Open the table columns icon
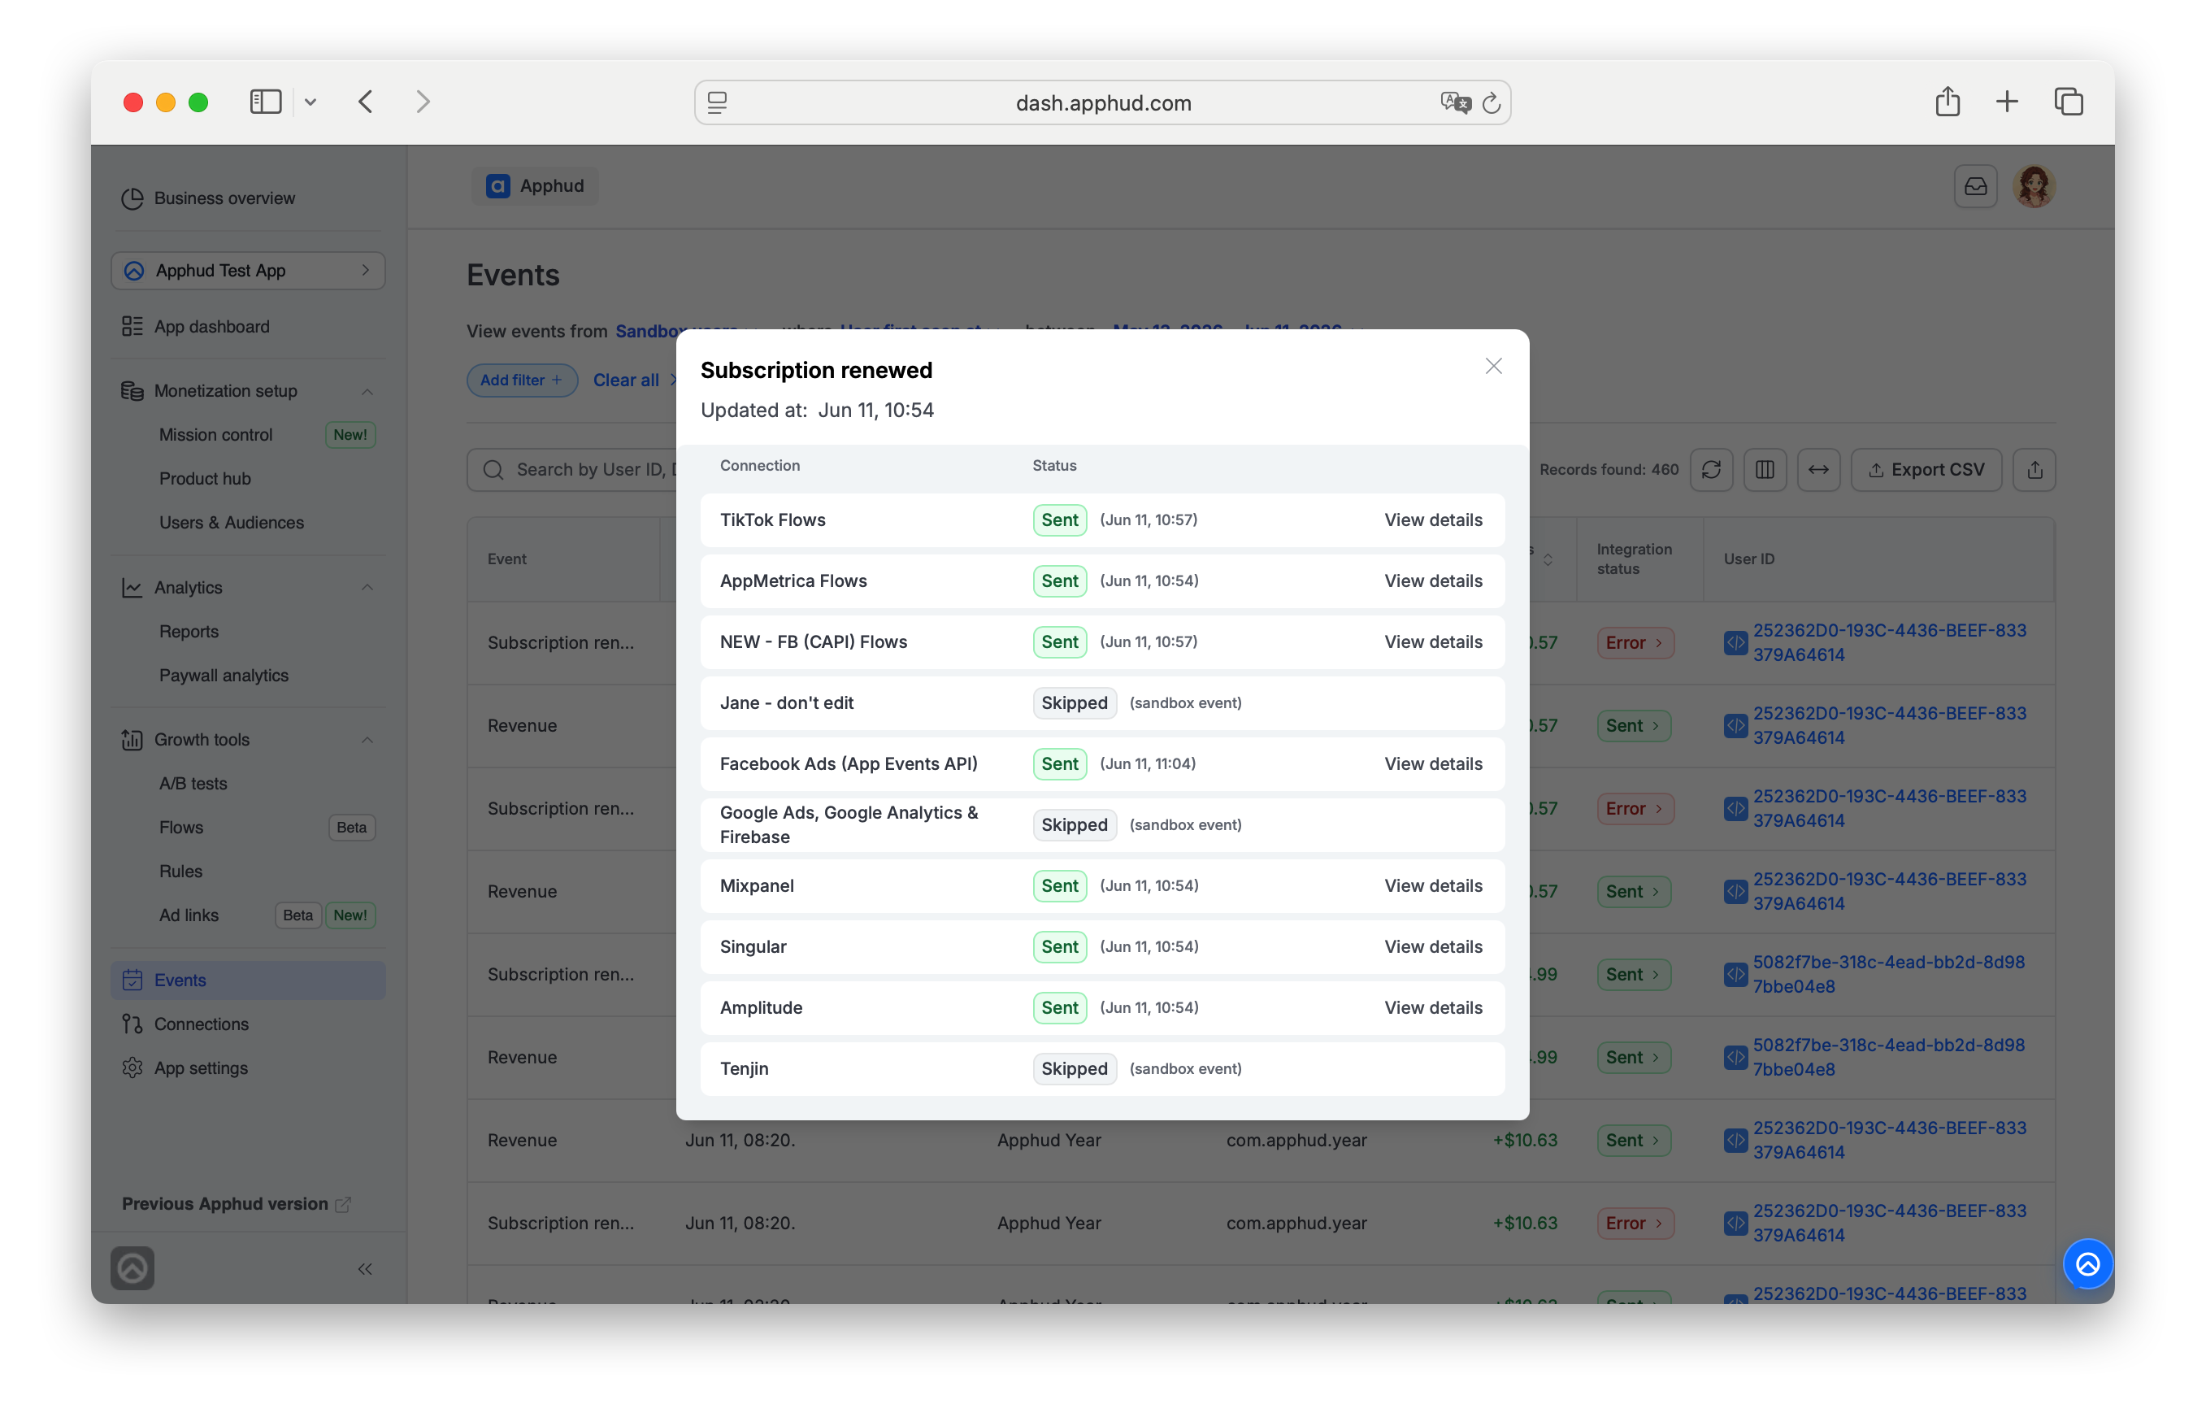2206x1426 pixels. tap(1765, 469)
